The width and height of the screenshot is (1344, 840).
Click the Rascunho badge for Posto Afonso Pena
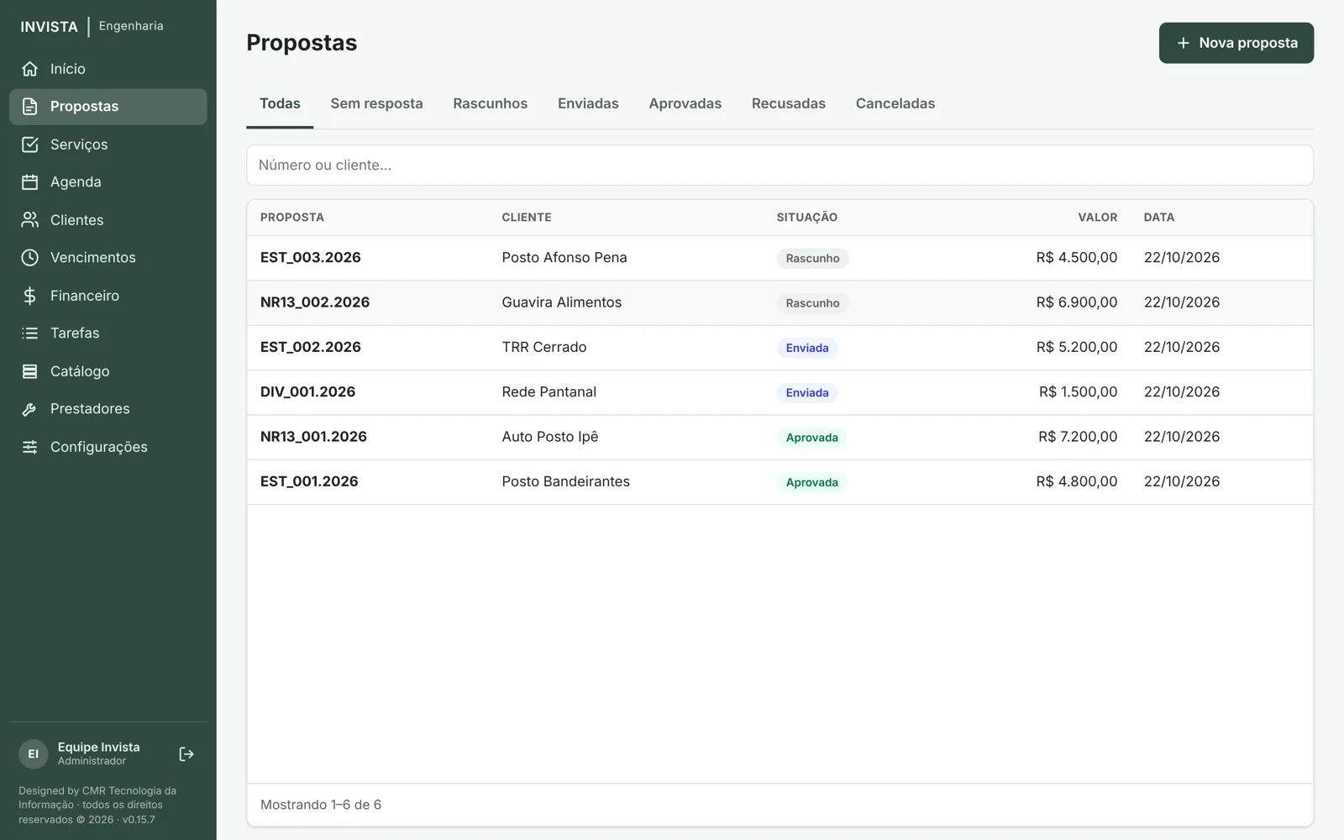click(x=812, y=259)
